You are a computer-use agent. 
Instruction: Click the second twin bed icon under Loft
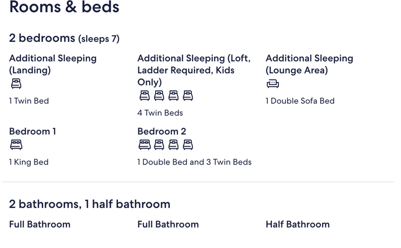pyautogui.click(x=159, y=96)
